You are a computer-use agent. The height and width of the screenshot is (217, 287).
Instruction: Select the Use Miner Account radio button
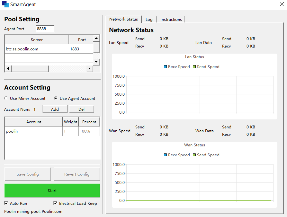(6, 98)
